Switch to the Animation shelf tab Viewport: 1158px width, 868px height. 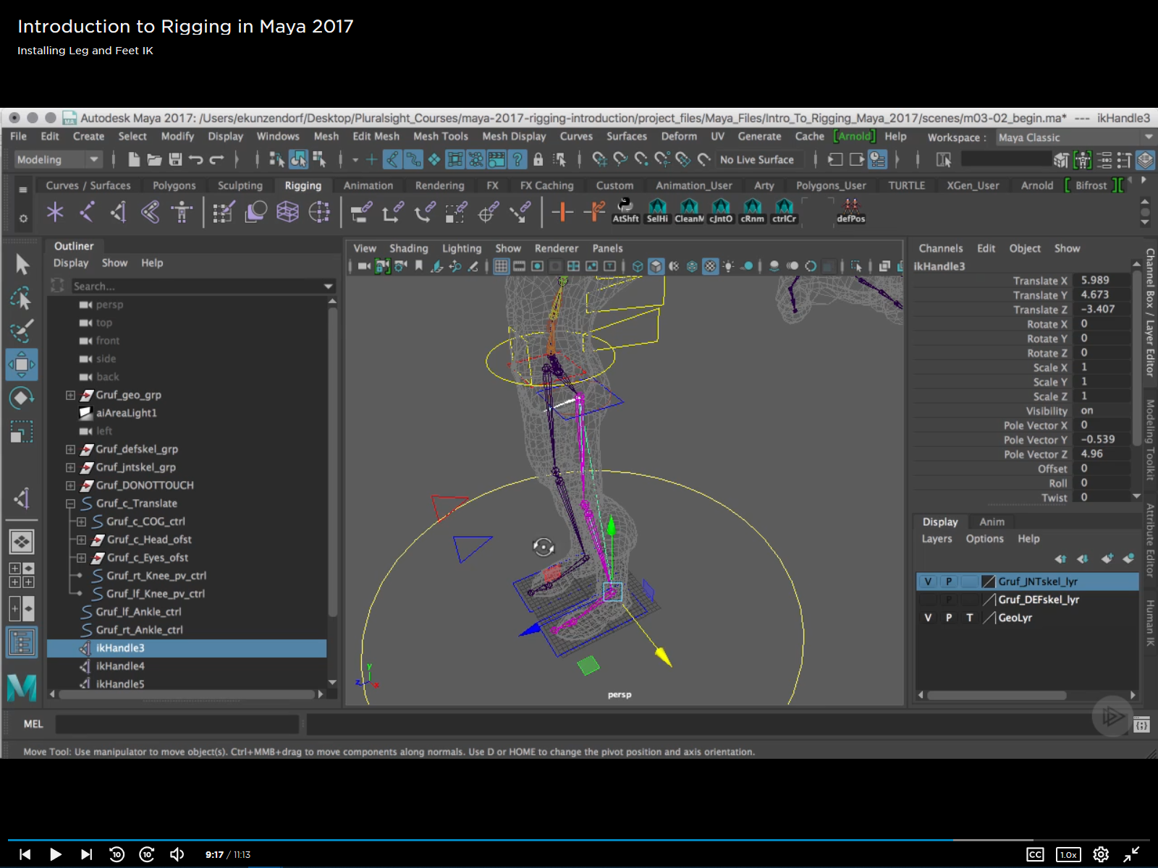pyautogui.click(x=368, y=186)
